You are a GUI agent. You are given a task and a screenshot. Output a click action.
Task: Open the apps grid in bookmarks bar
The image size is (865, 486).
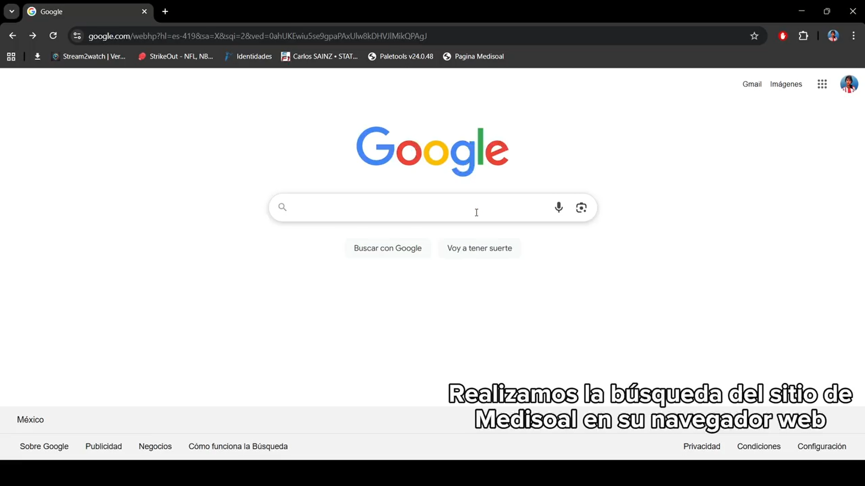(x=11, y=56)
